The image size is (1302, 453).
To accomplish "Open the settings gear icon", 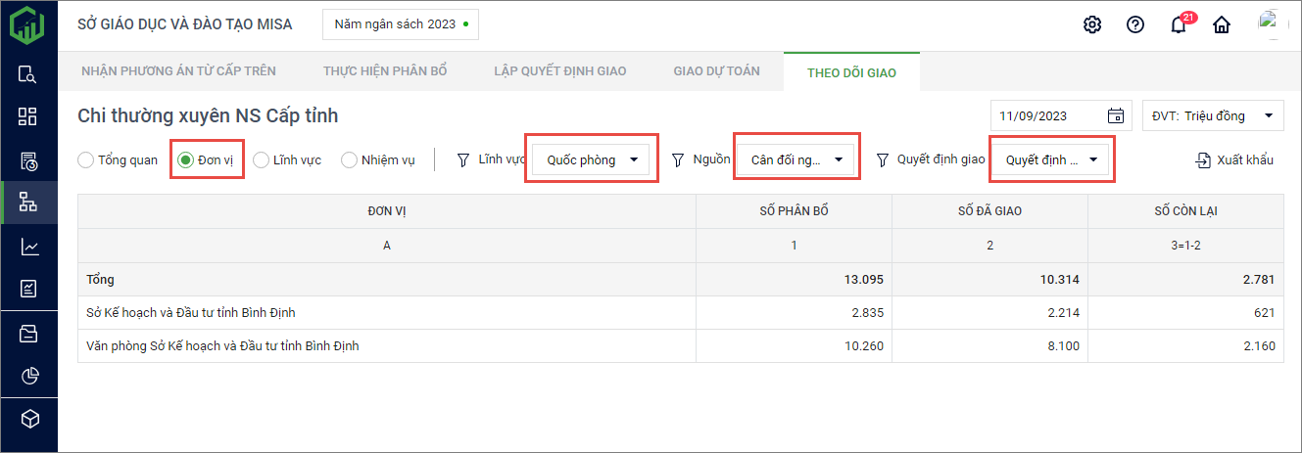I will [1092, 24].
